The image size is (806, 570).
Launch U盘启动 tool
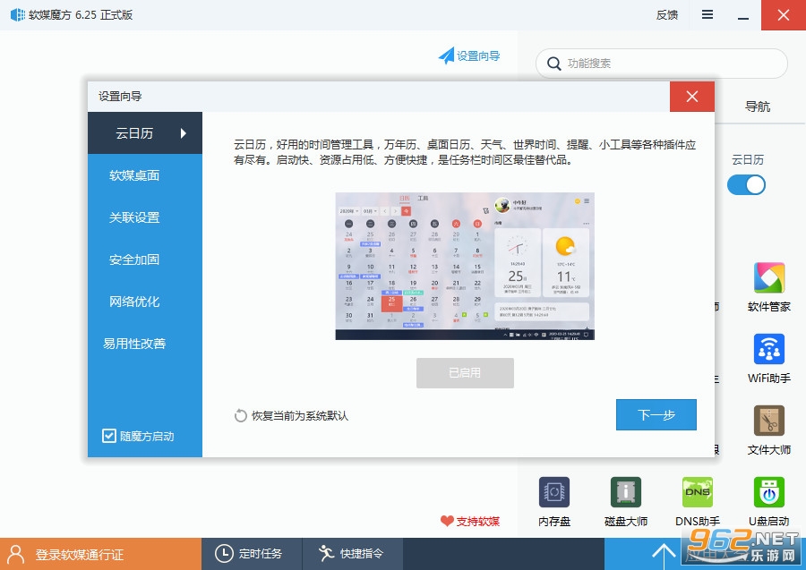point(769,492)
